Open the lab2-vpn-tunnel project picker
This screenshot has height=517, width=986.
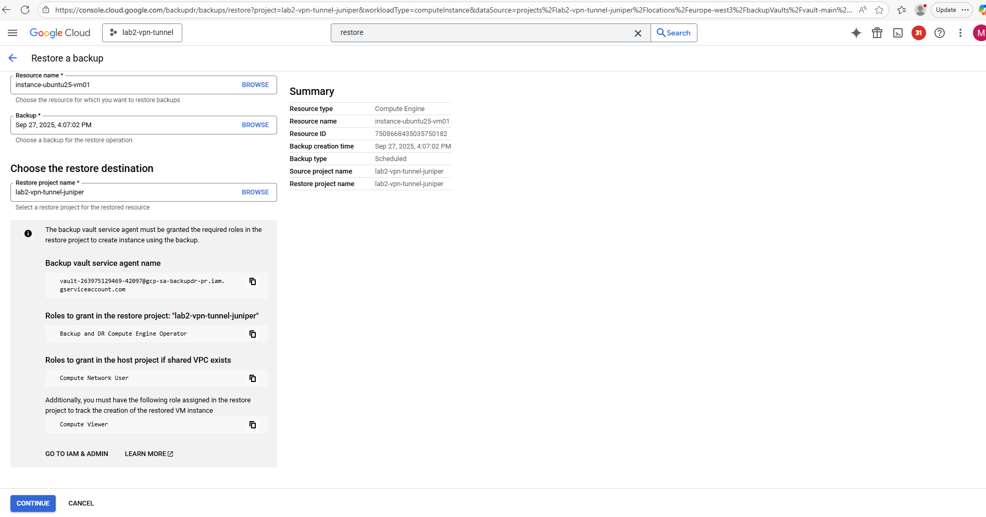142,33
